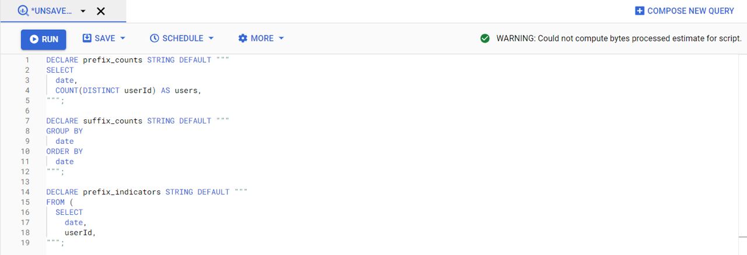Click the clock icon beside Schedule
Viewport: 747px width, 255px height.
coord(154,38)
